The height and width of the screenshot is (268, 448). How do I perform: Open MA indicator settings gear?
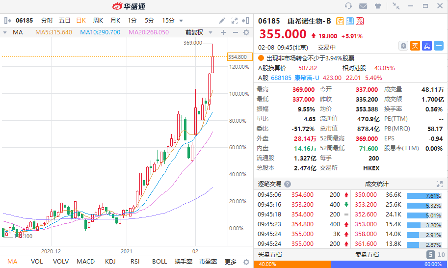point(246,32)
